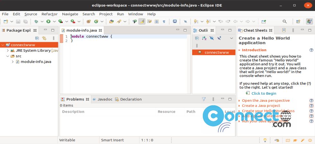Toggle Hide Fields in Outline view
This screenshot has width=315, height=144.
(212, 38)
